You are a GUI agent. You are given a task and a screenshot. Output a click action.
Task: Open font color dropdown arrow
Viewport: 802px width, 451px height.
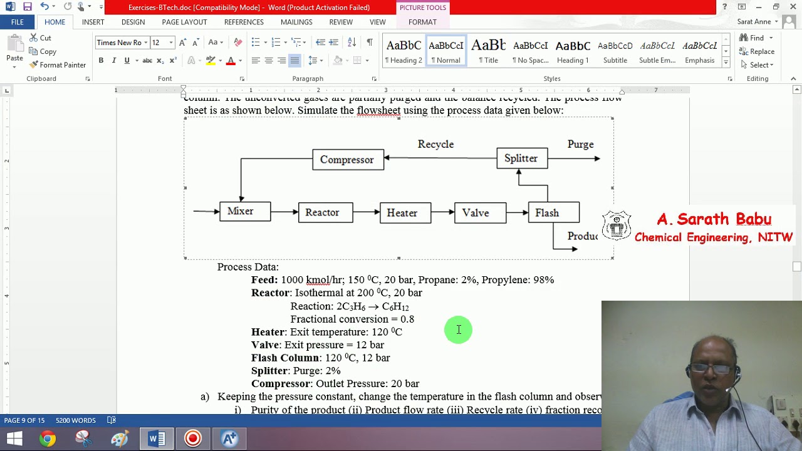click(239, 60)
